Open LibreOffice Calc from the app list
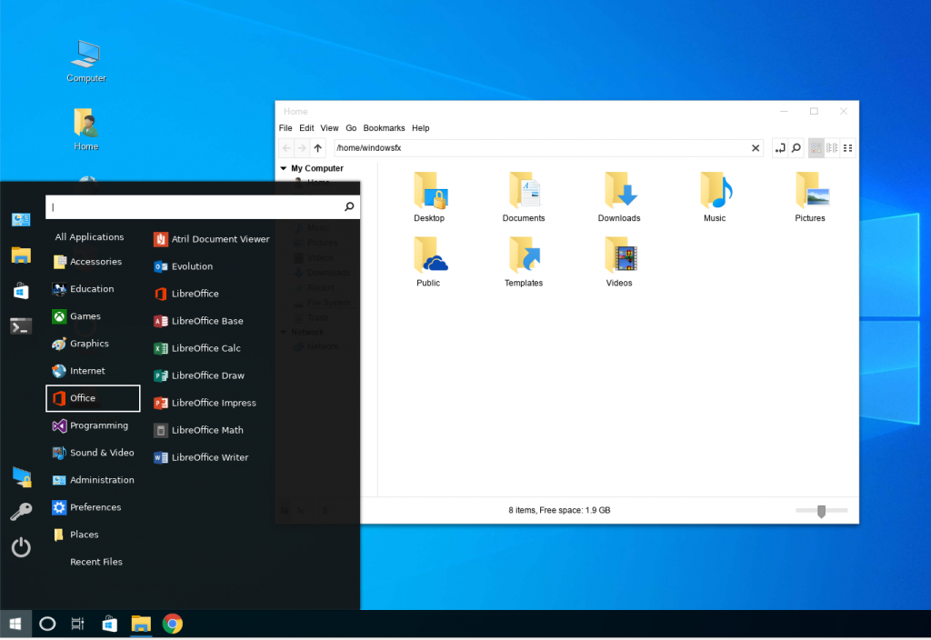Screen dimensions: 931x640 205,348
